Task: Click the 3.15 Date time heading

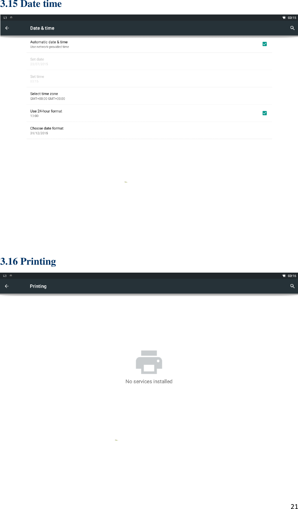Action: (31, 4)
